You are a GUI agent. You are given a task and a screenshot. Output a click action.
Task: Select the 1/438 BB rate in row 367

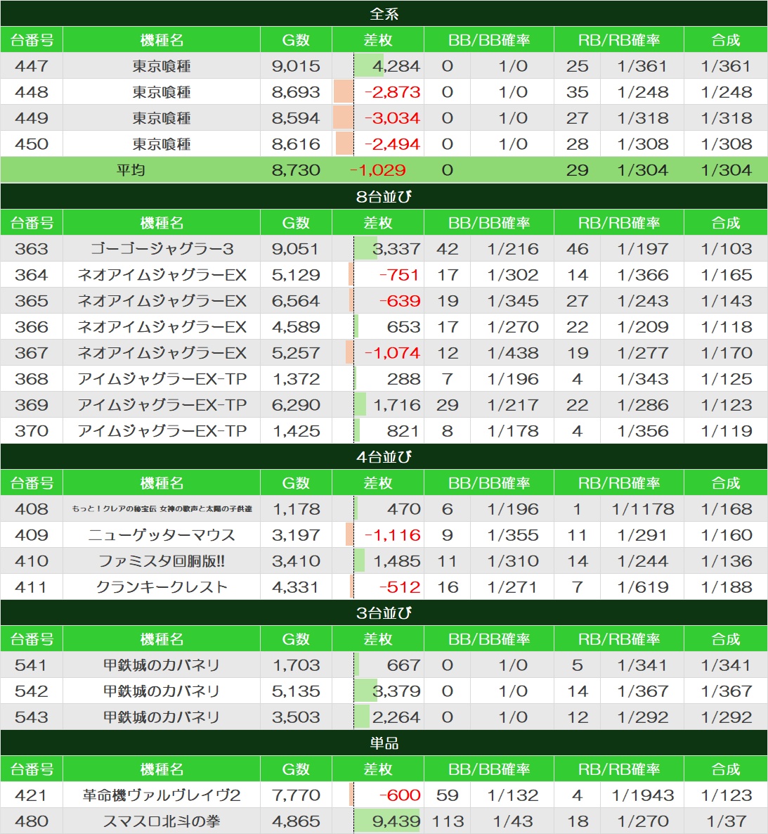tap(513, 352)
